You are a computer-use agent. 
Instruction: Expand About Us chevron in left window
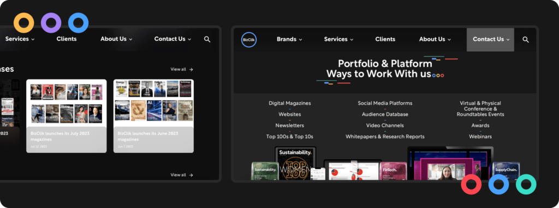pos(130,39)
